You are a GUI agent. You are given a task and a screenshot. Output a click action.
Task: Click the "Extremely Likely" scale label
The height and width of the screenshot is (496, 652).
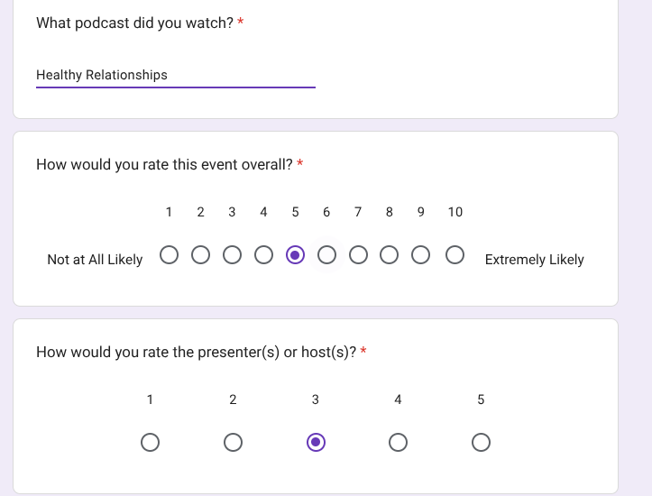tap(534, 260)
